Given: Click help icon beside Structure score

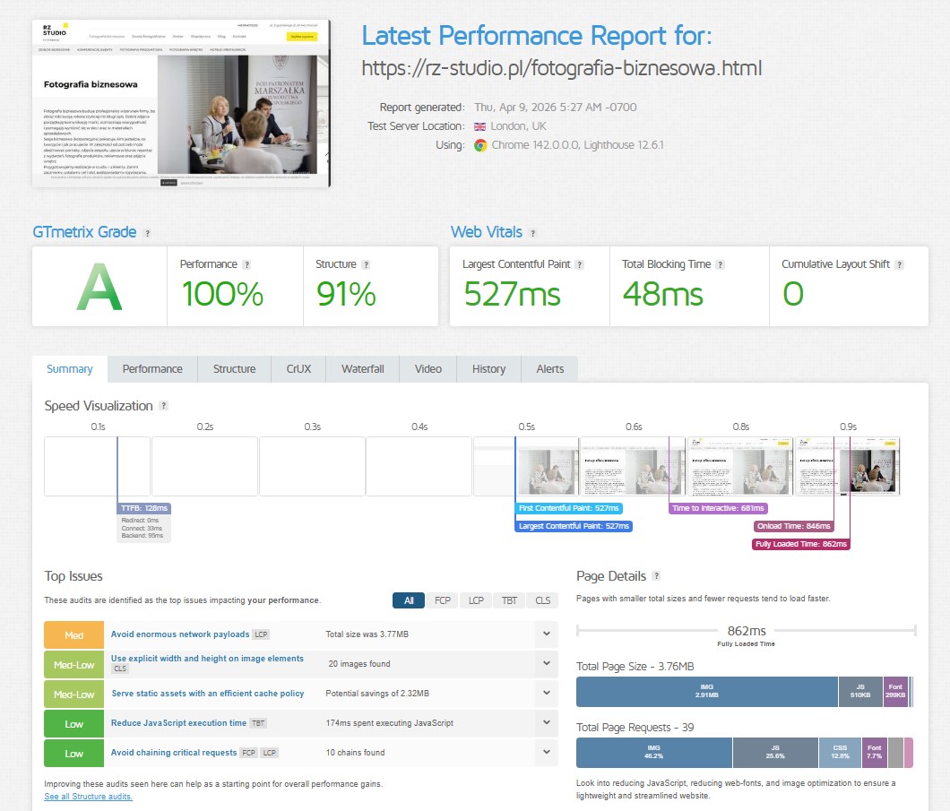Looking at the screenshot, I should [x=366, y=265].
